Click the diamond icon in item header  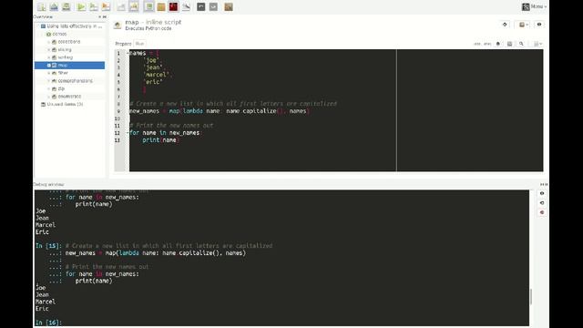(x=505, y=25)
